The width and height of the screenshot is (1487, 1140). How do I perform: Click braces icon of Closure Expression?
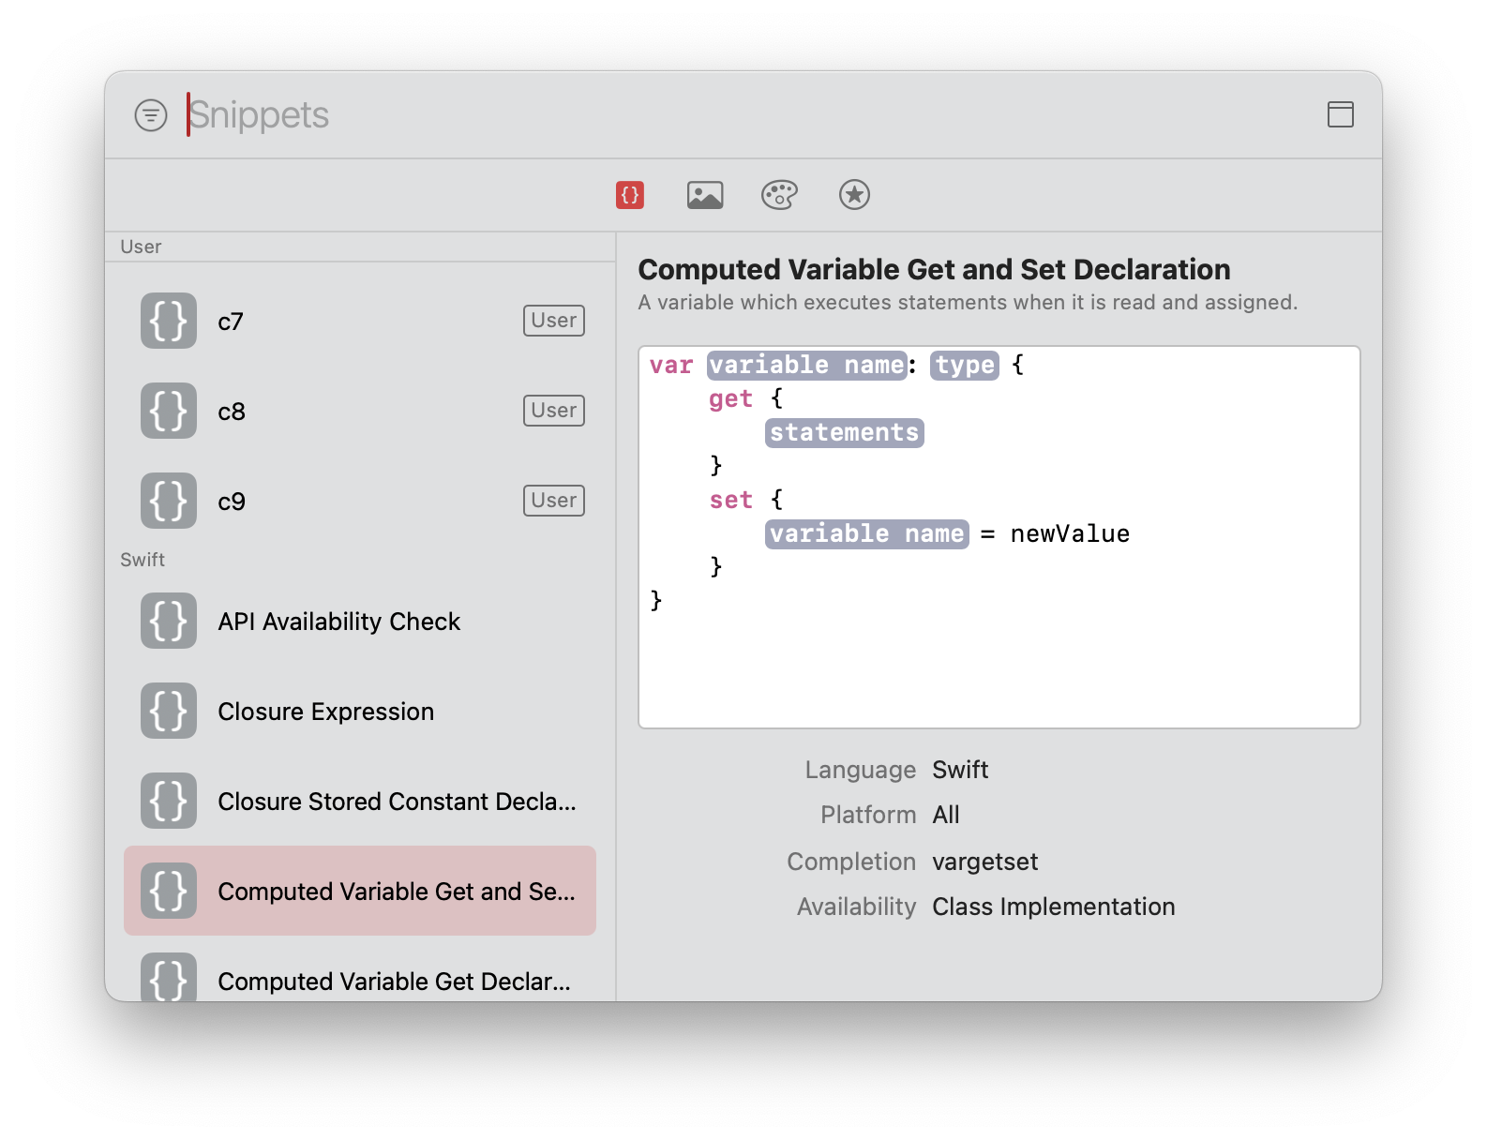point(169,711)
